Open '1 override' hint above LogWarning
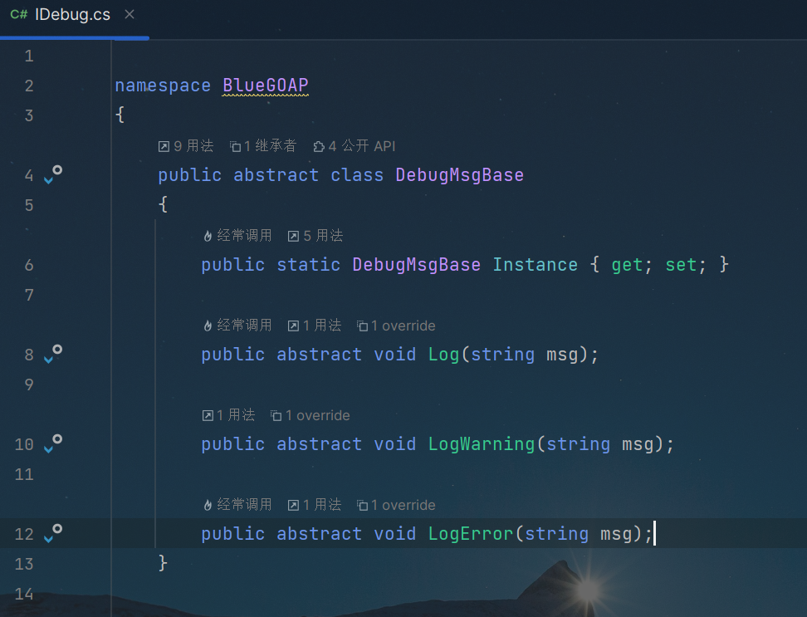Screen dimensions: 807x617 click(311, 415)
